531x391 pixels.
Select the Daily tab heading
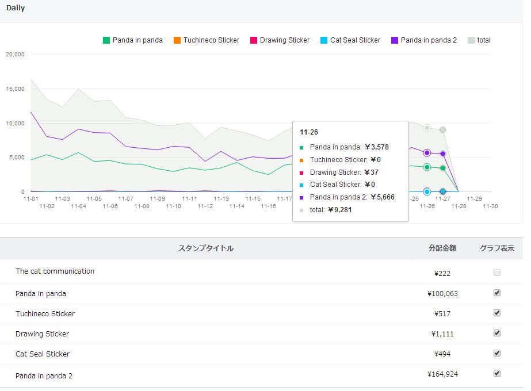pyautogui.click(x=16, y=9)
